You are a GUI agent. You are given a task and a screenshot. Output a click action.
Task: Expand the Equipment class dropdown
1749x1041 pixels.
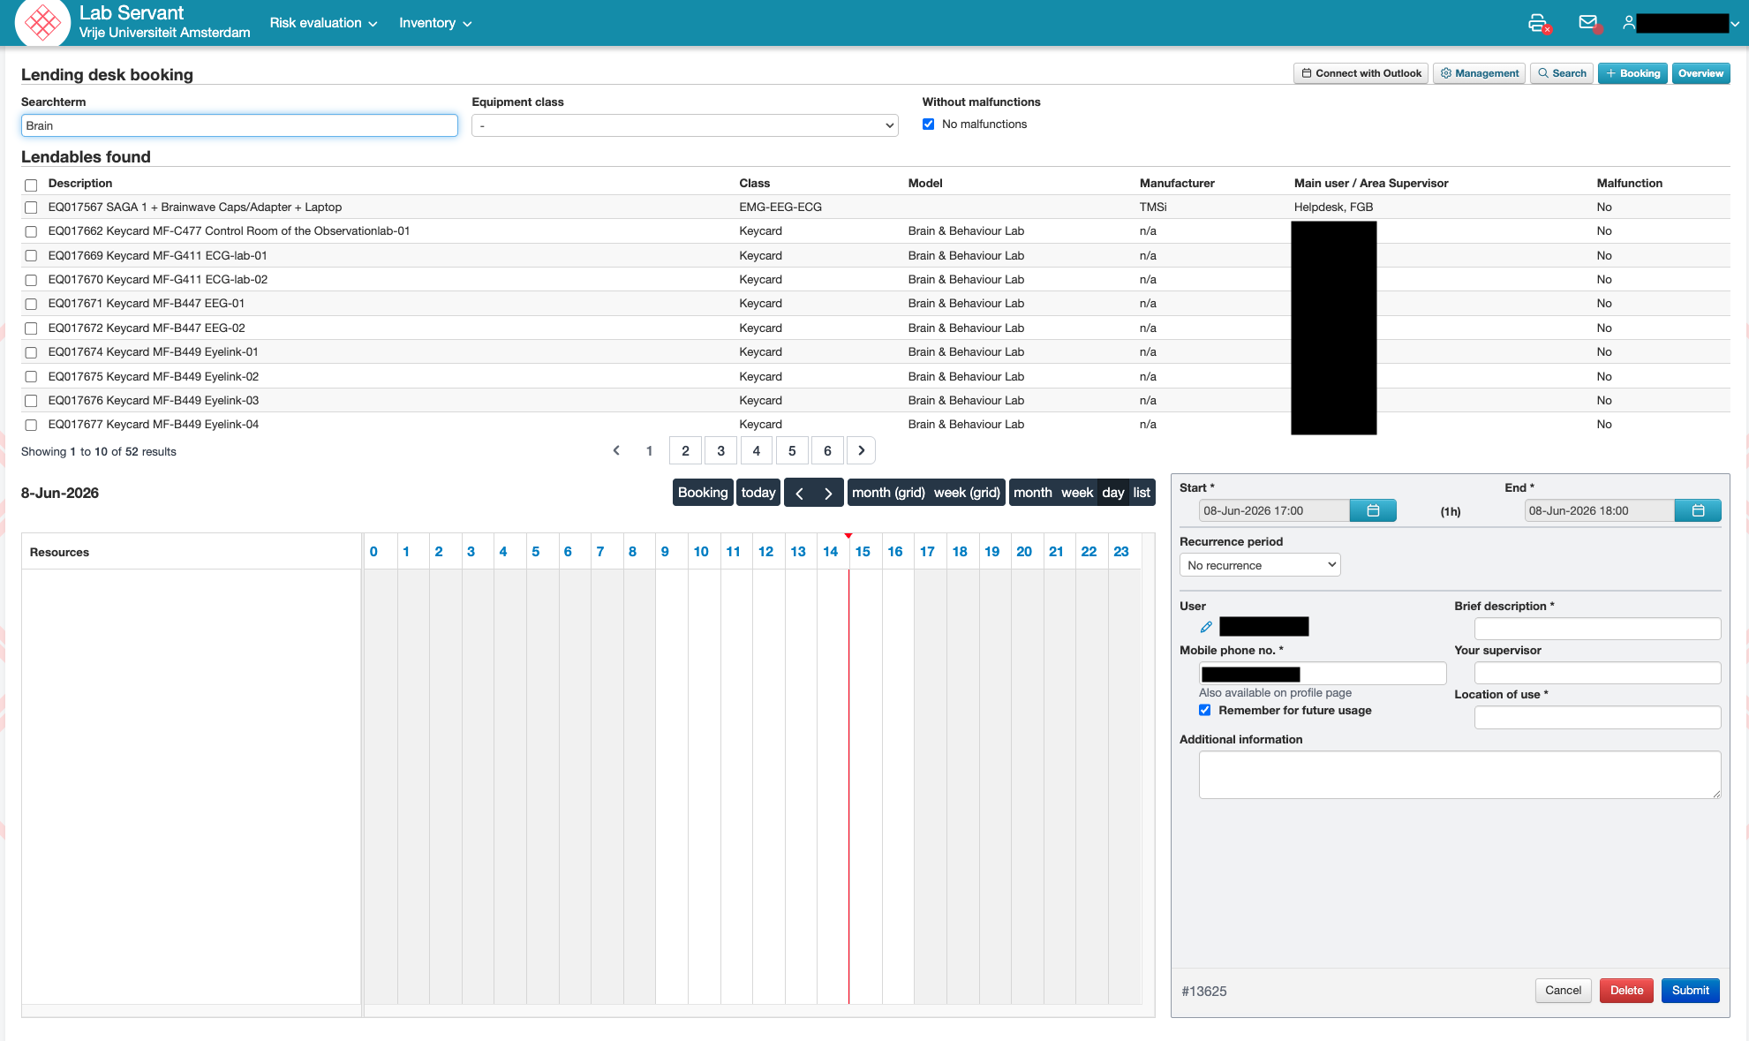684,125
